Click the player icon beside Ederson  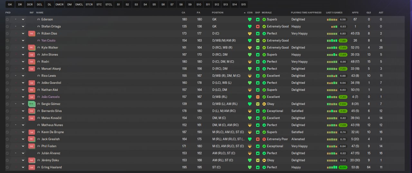39,19
